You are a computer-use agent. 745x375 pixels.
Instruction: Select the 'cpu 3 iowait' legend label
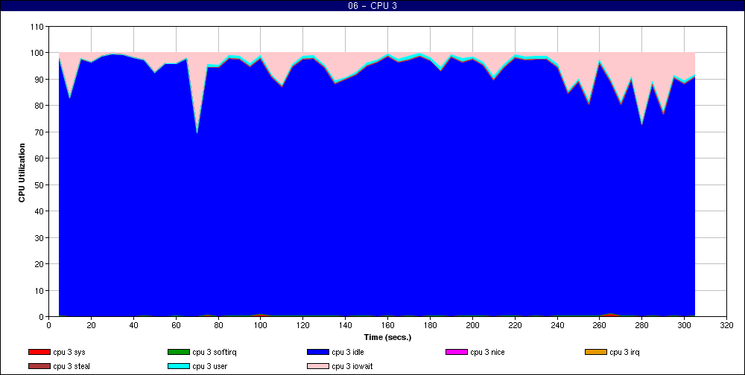click(352, 367)
